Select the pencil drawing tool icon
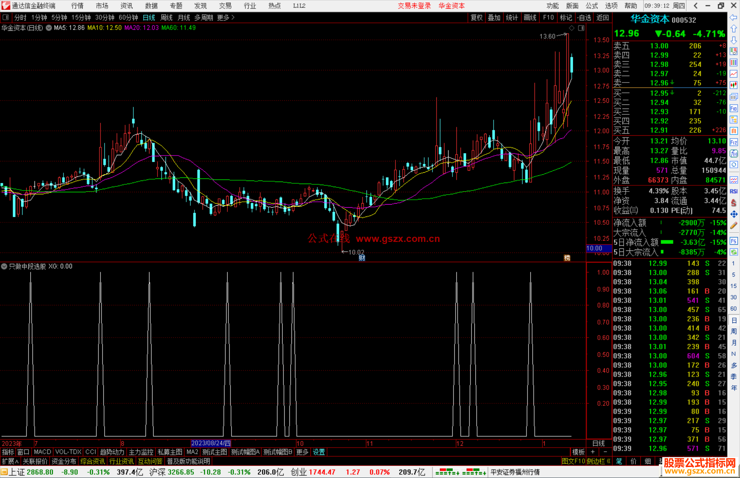This screenshot has width=740, height=478. pos(733,225)
